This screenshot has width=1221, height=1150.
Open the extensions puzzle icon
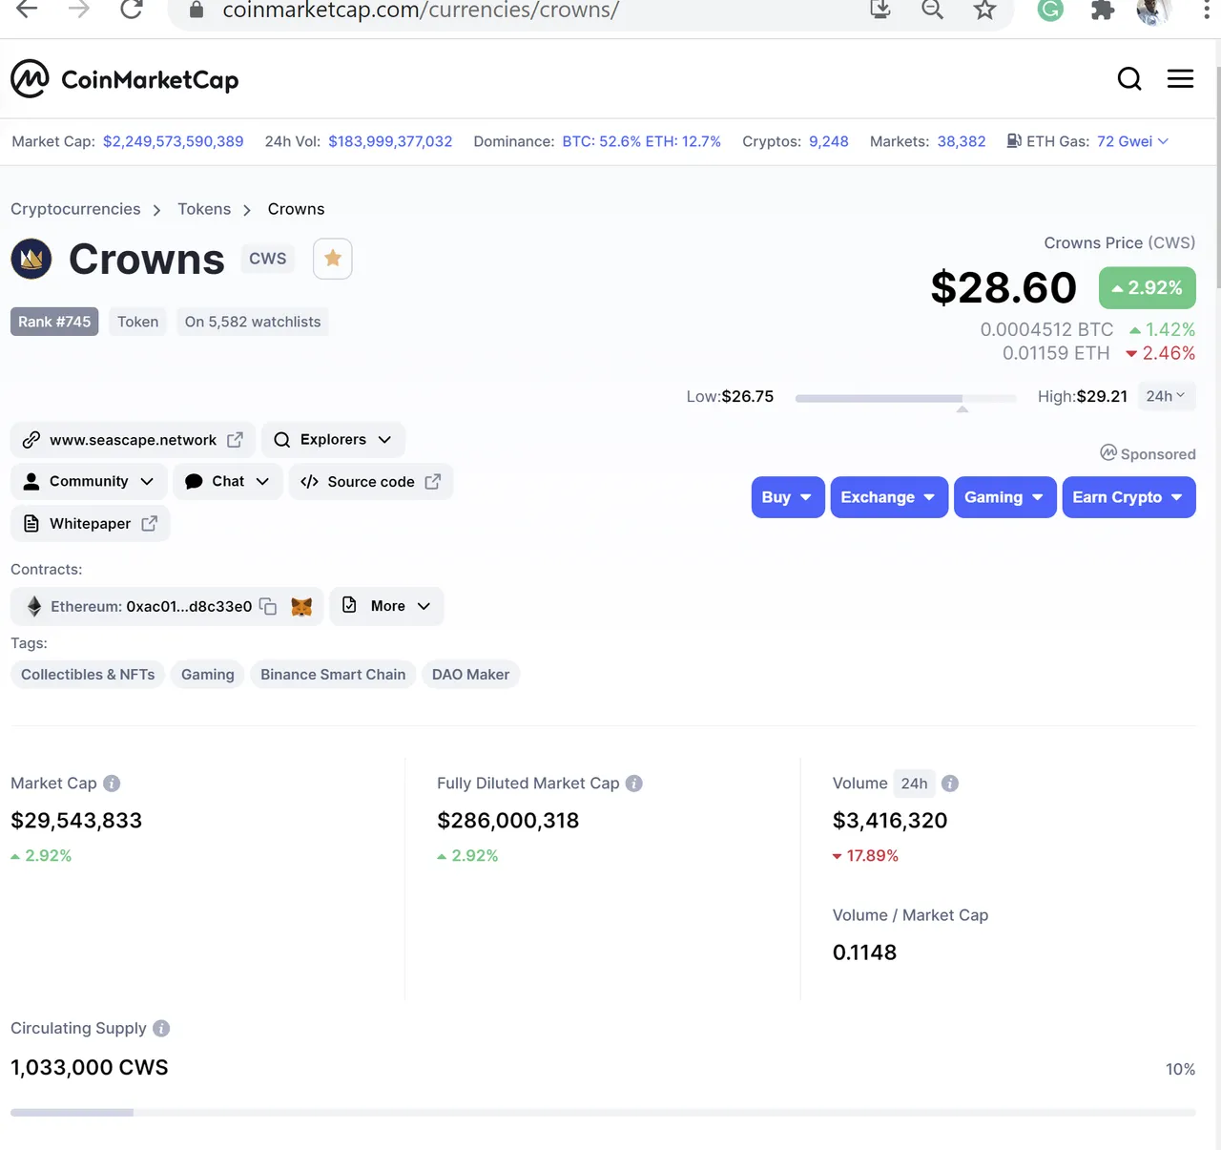[x=1103, y=10]
